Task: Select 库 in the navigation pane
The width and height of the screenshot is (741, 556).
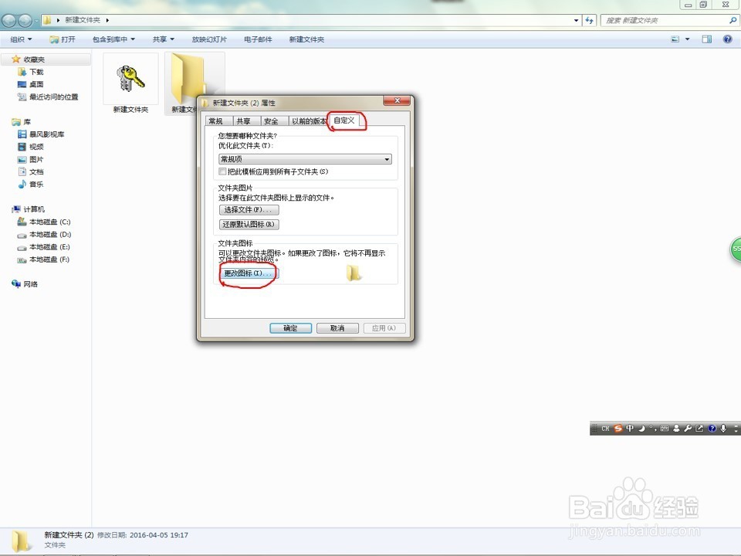Action: [27, 122]
